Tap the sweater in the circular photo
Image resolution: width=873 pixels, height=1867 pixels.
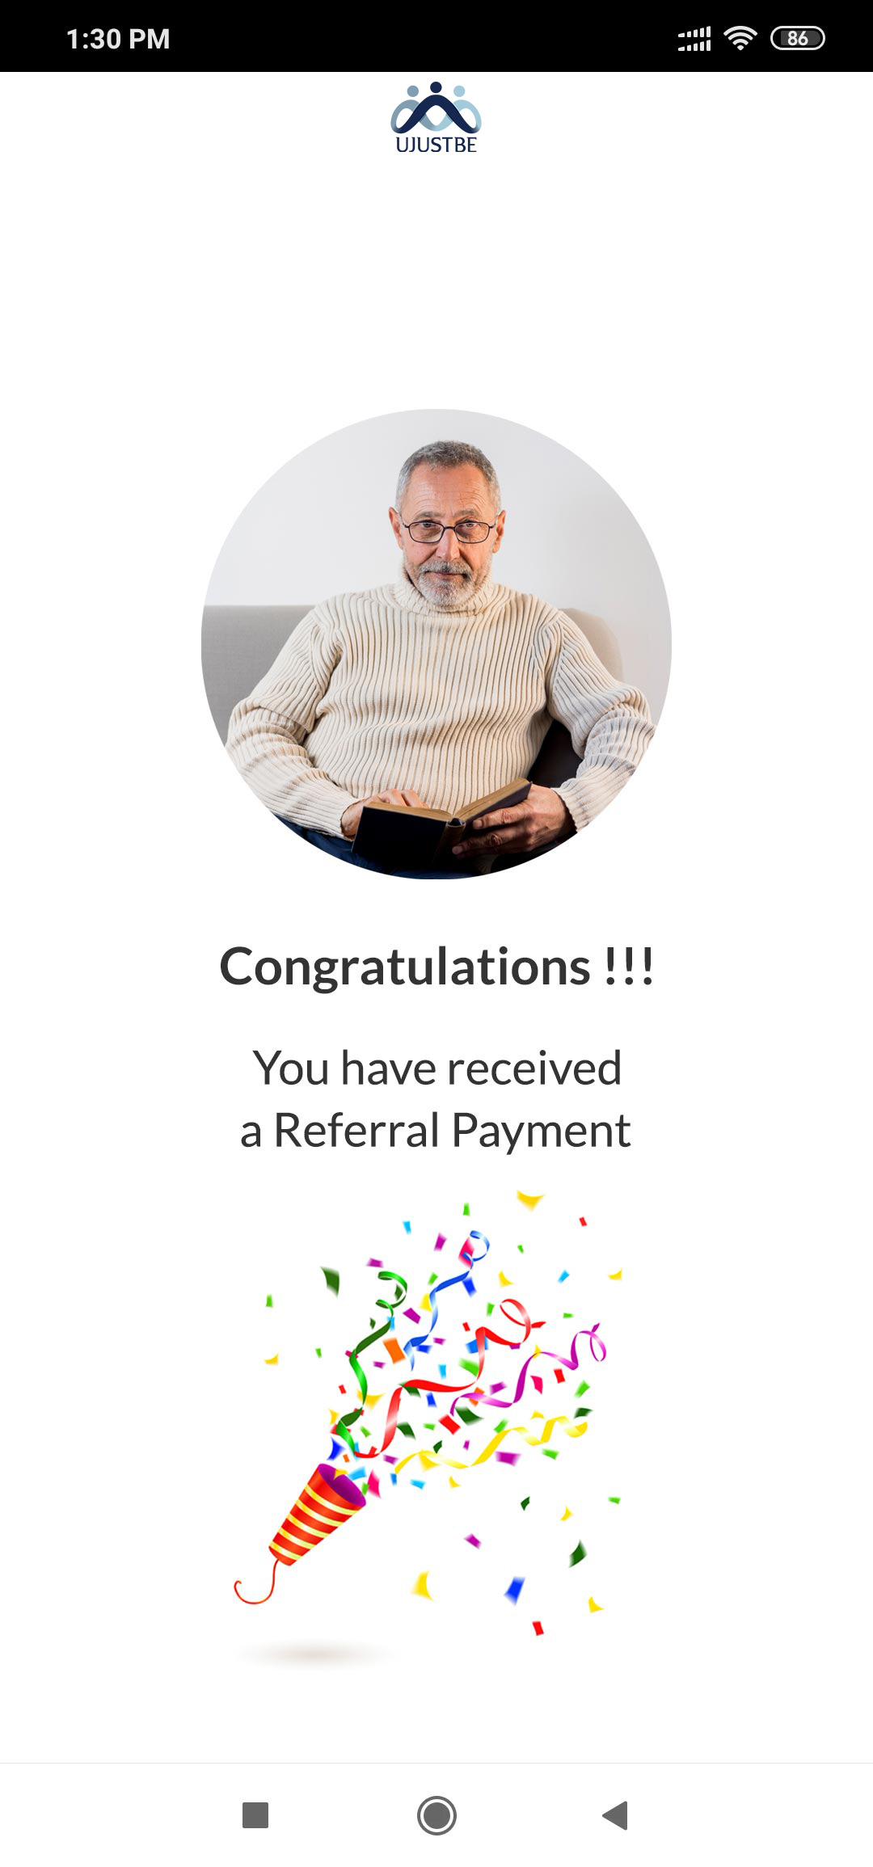[x=436, y=695]
